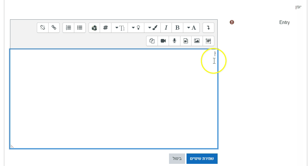This screenshot has height=166, width=308.
Task: Record audio with the microphone icon
Action: coord(174,41)
